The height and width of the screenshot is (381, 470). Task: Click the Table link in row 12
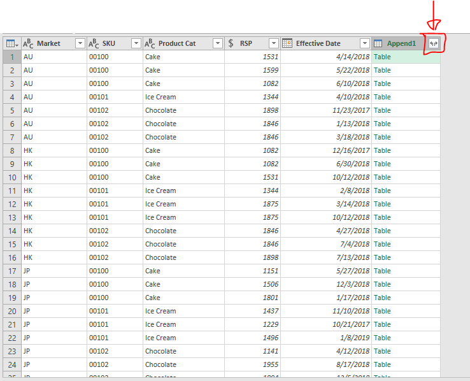[x=382, y=204]
